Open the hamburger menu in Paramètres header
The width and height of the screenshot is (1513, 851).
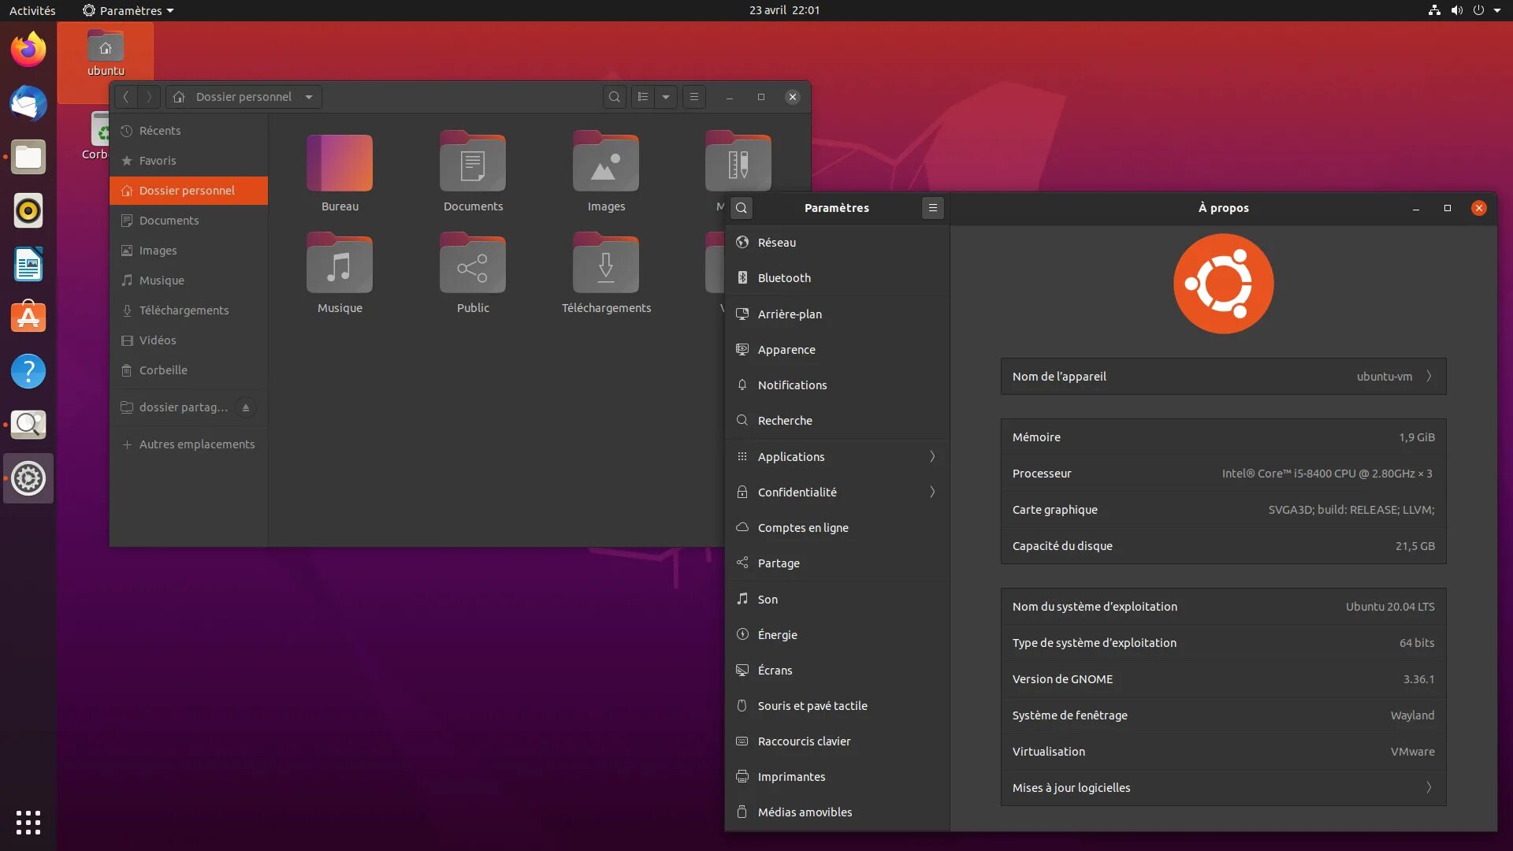pos(932,208)
